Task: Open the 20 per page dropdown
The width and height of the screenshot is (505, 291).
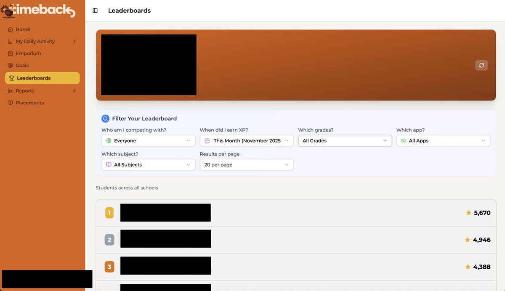Action: (247, 165)
